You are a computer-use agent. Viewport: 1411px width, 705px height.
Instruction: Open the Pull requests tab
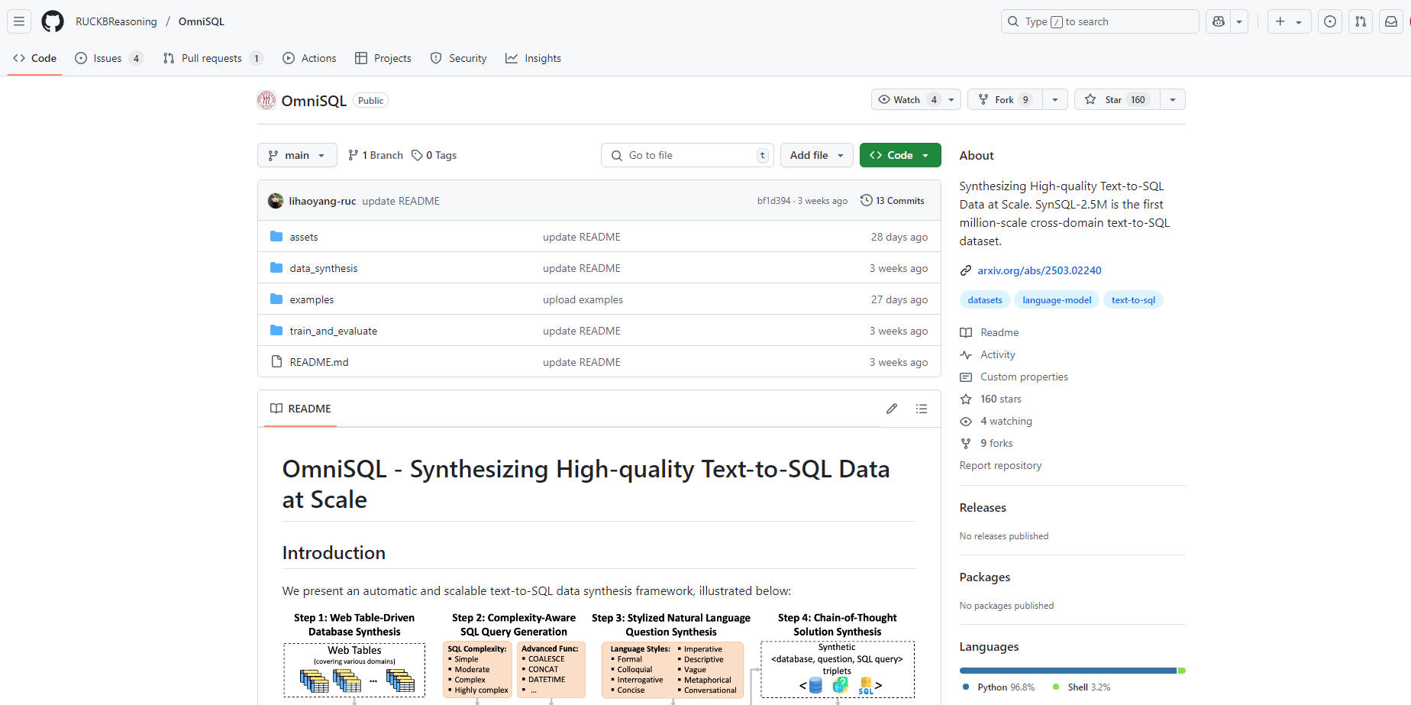(213, 58)
